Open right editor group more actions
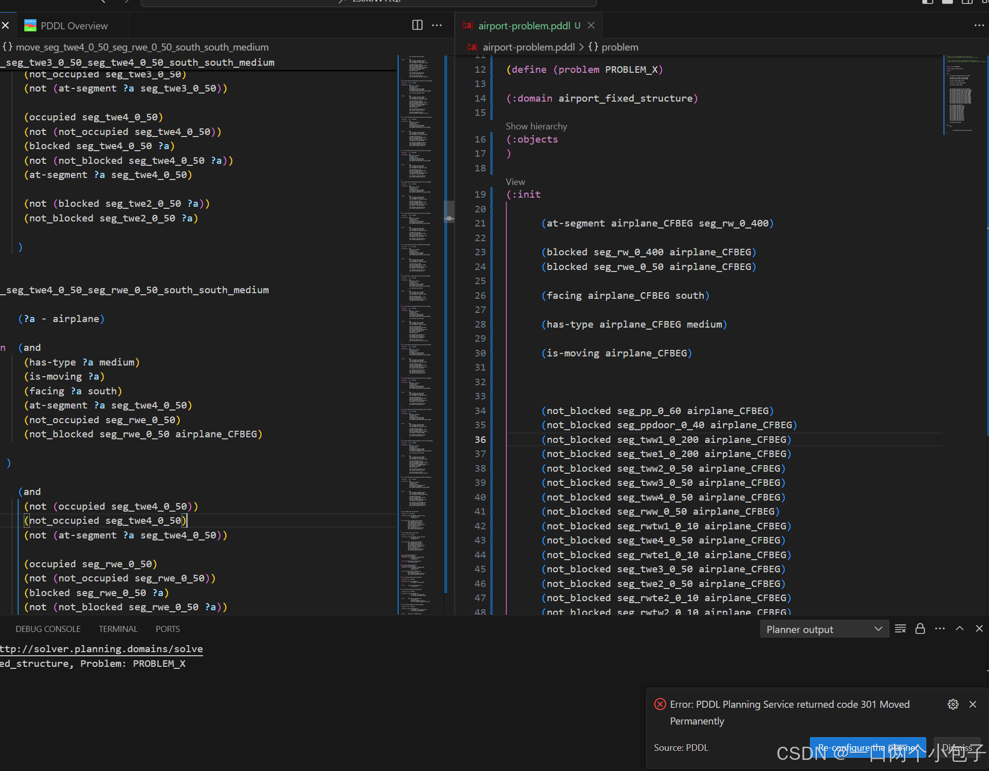This screenshot has height=771, width=989. click(979, 25)
